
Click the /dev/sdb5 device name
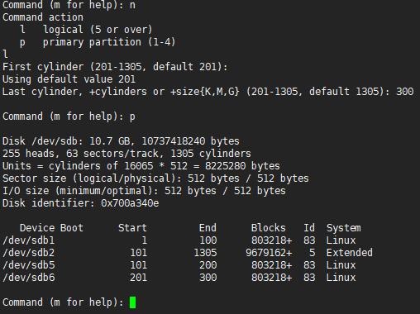click(29, 265)
